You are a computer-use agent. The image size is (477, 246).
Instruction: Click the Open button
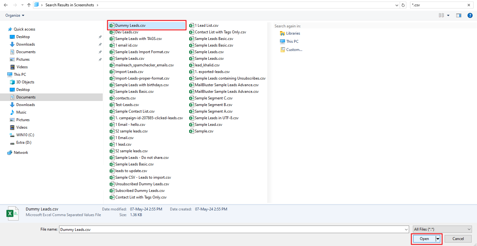click(424, 239)
